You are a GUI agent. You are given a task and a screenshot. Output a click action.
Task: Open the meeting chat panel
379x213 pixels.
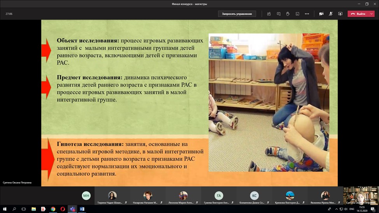coord(279,14)
